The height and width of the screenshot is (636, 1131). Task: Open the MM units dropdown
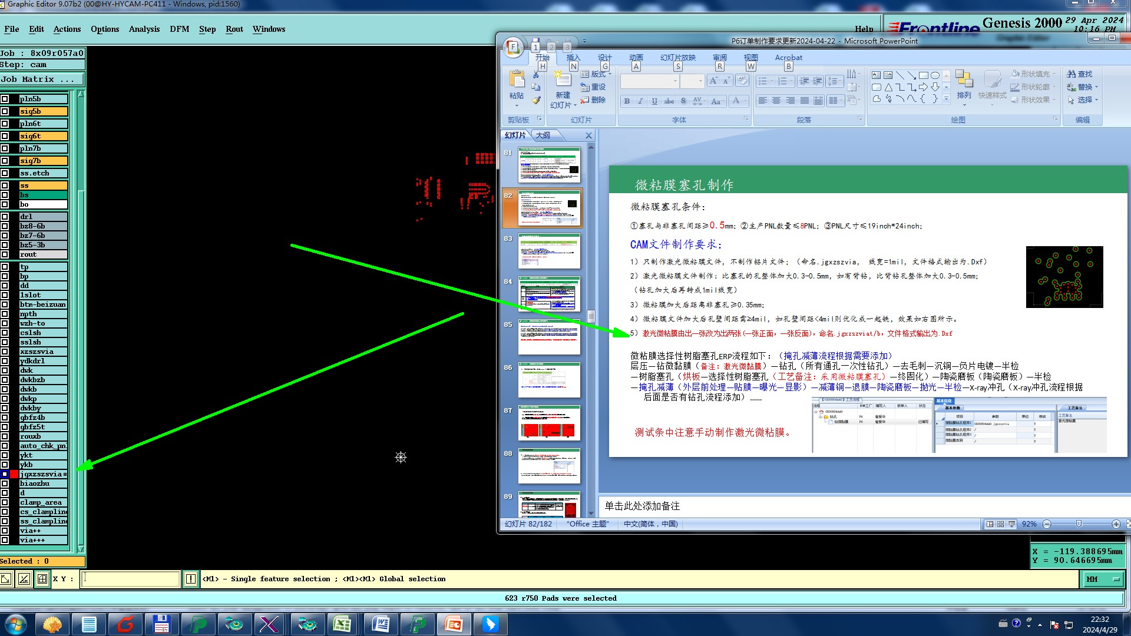tap(1102, 579)
